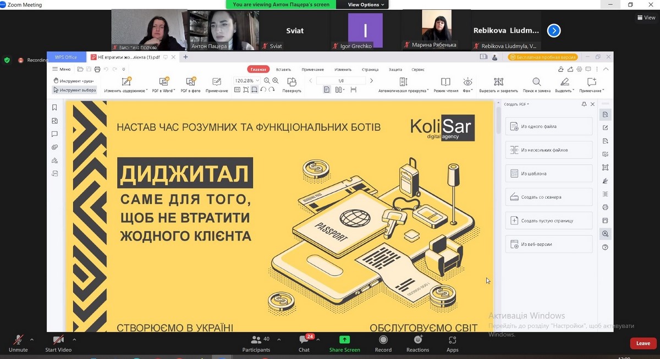Toggle Start Video in Zoom
660x359 pixels.
(58, 342)
